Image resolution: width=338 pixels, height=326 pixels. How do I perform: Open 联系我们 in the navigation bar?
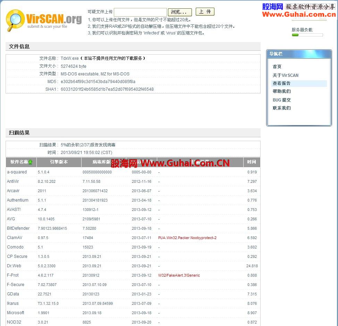coord(281,108)
